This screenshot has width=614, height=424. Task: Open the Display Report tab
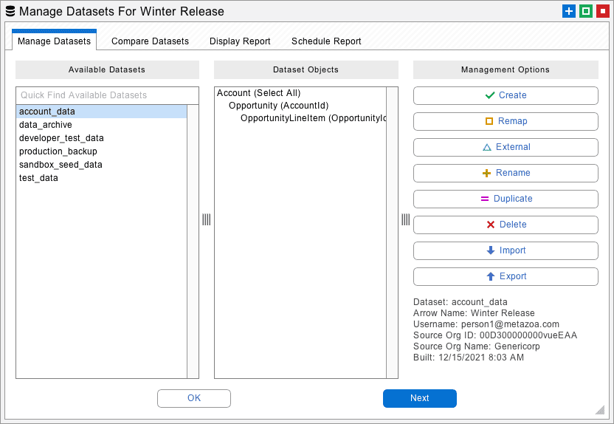pos(240,41)
